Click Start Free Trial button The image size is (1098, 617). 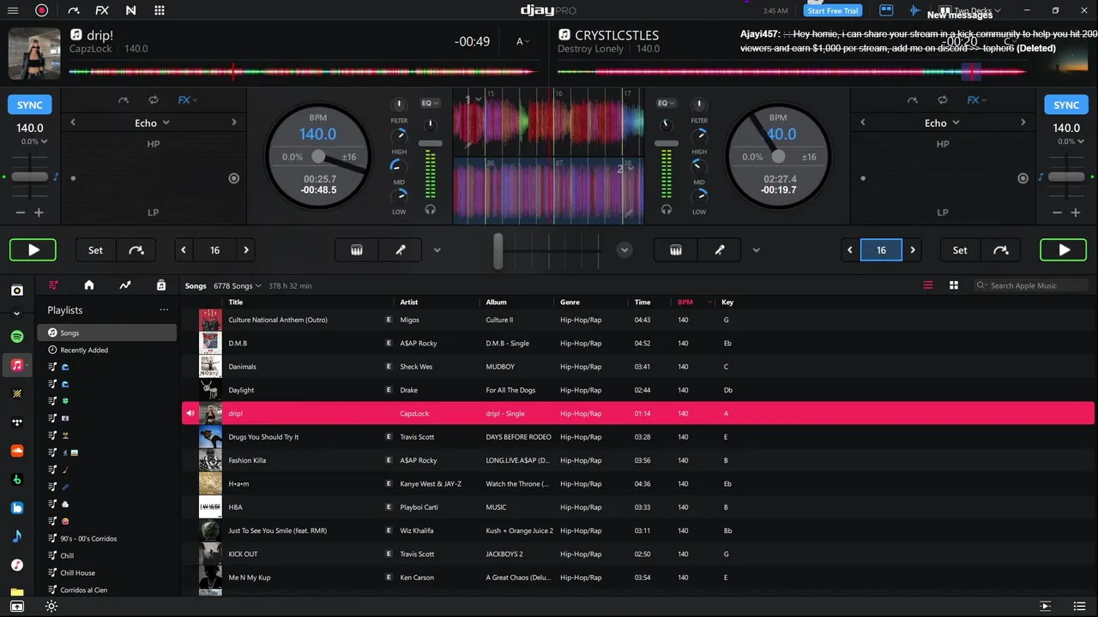[x=833, y=10]
